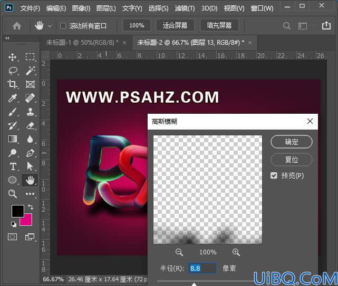Select the Brush tool
The height and width of the screenshot is (286, 338).
[13, 112]
